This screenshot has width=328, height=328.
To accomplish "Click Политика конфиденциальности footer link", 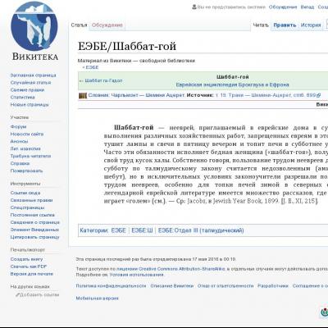I will [111, 286].
